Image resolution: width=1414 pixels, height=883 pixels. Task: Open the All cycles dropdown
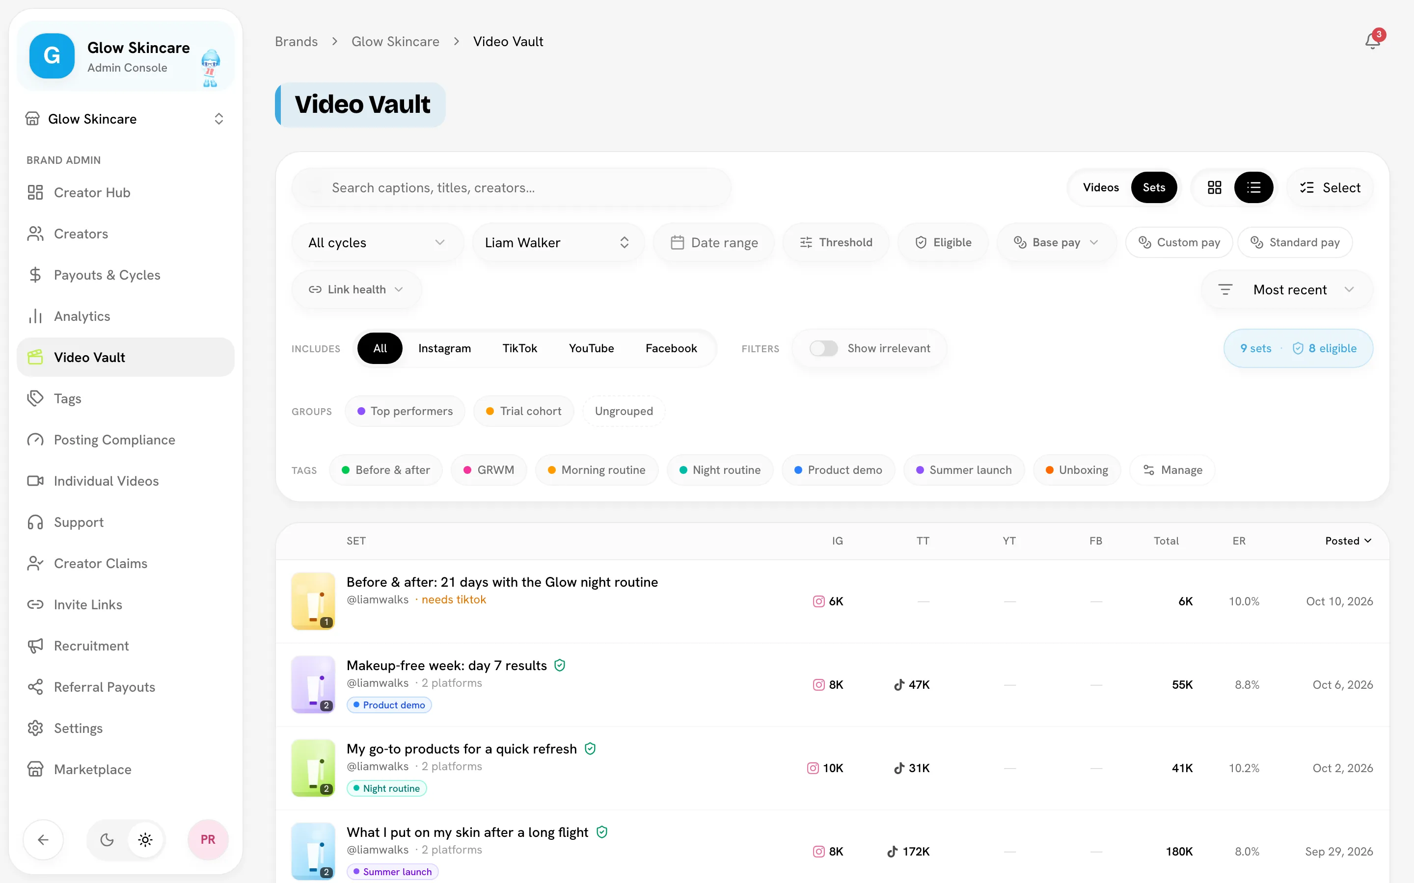click(378, 242)
